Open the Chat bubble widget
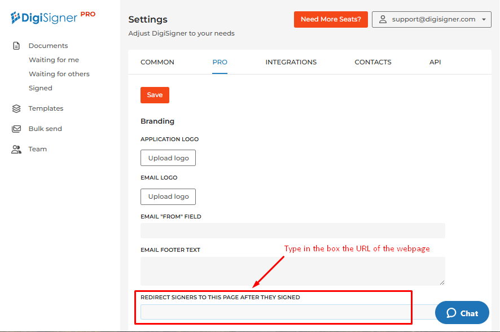Image resolution: width=500 pixels, height=332 pixels. pos(462,313)
